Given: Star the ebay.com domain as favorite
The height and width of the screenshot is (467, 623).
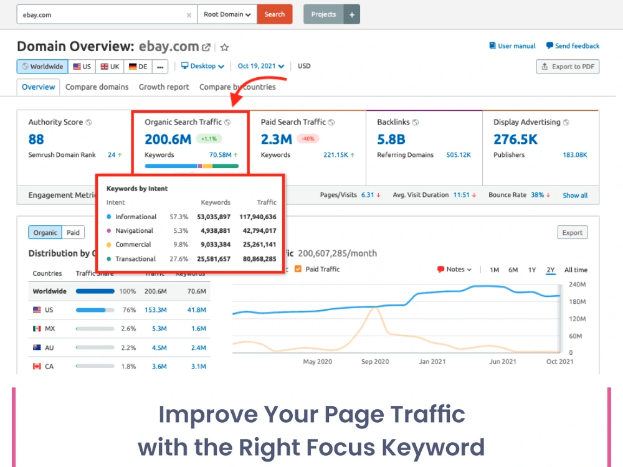Looking at the screenshot, I should (x=224, y=47).
